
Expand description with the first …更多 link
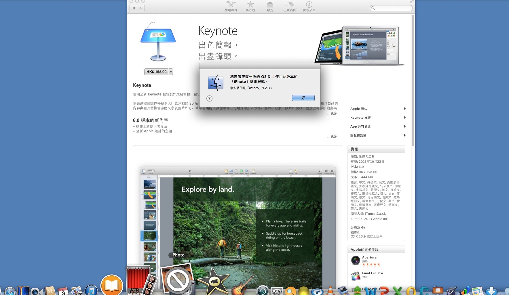point(332,113)
